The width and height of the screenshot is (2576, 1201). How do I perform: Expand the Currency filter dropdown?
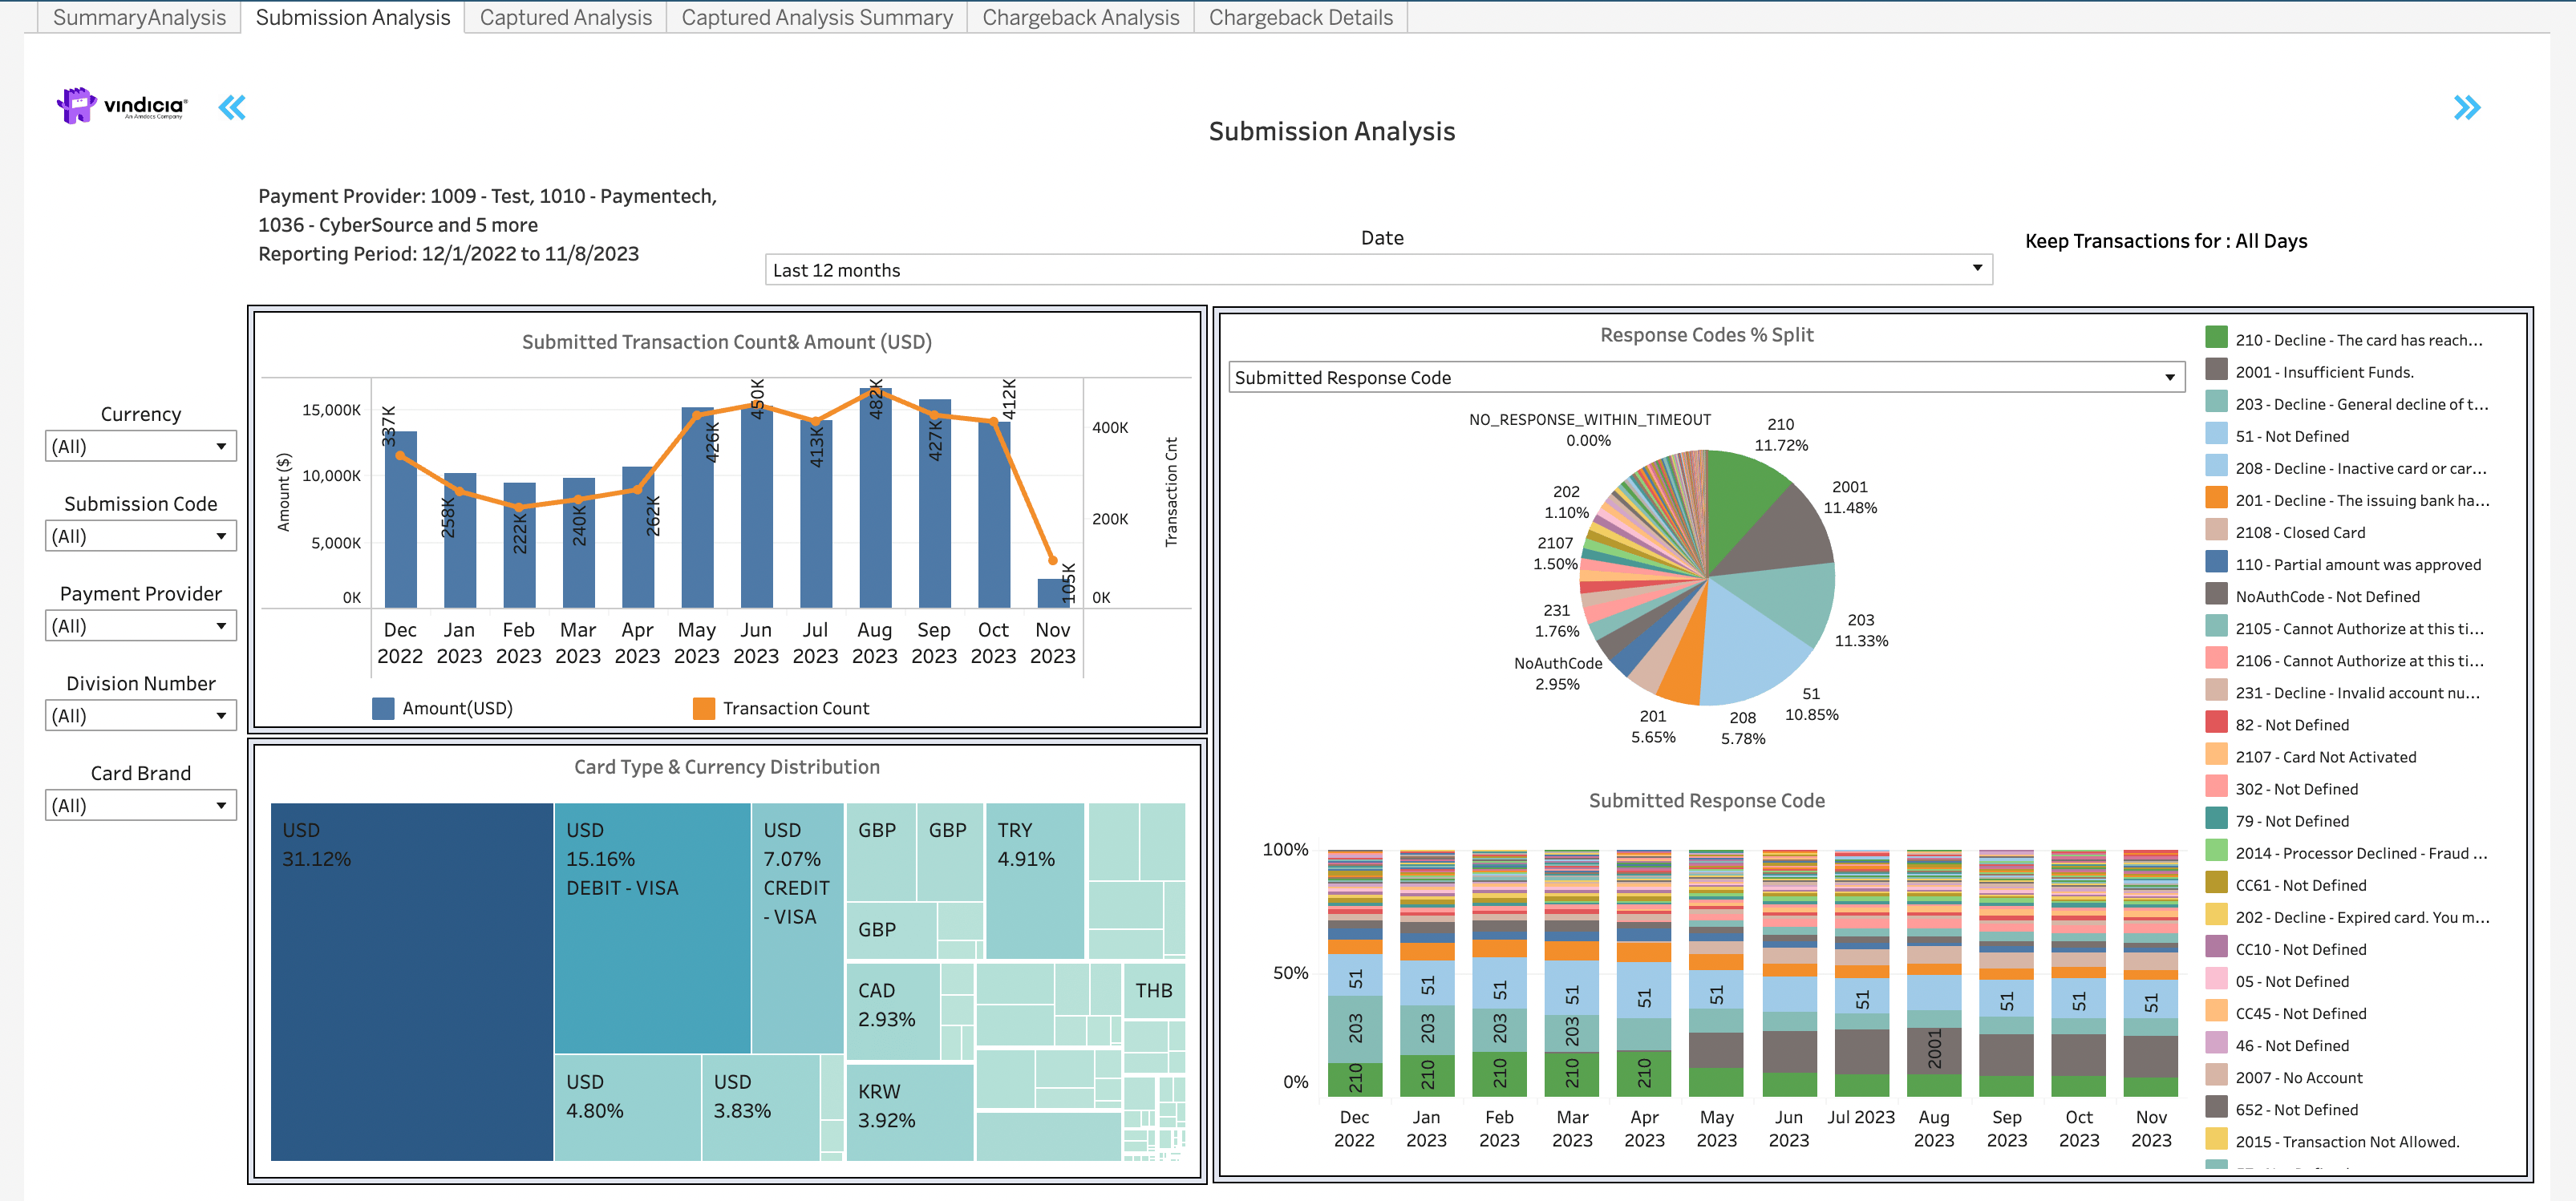(x=140, y=446)
